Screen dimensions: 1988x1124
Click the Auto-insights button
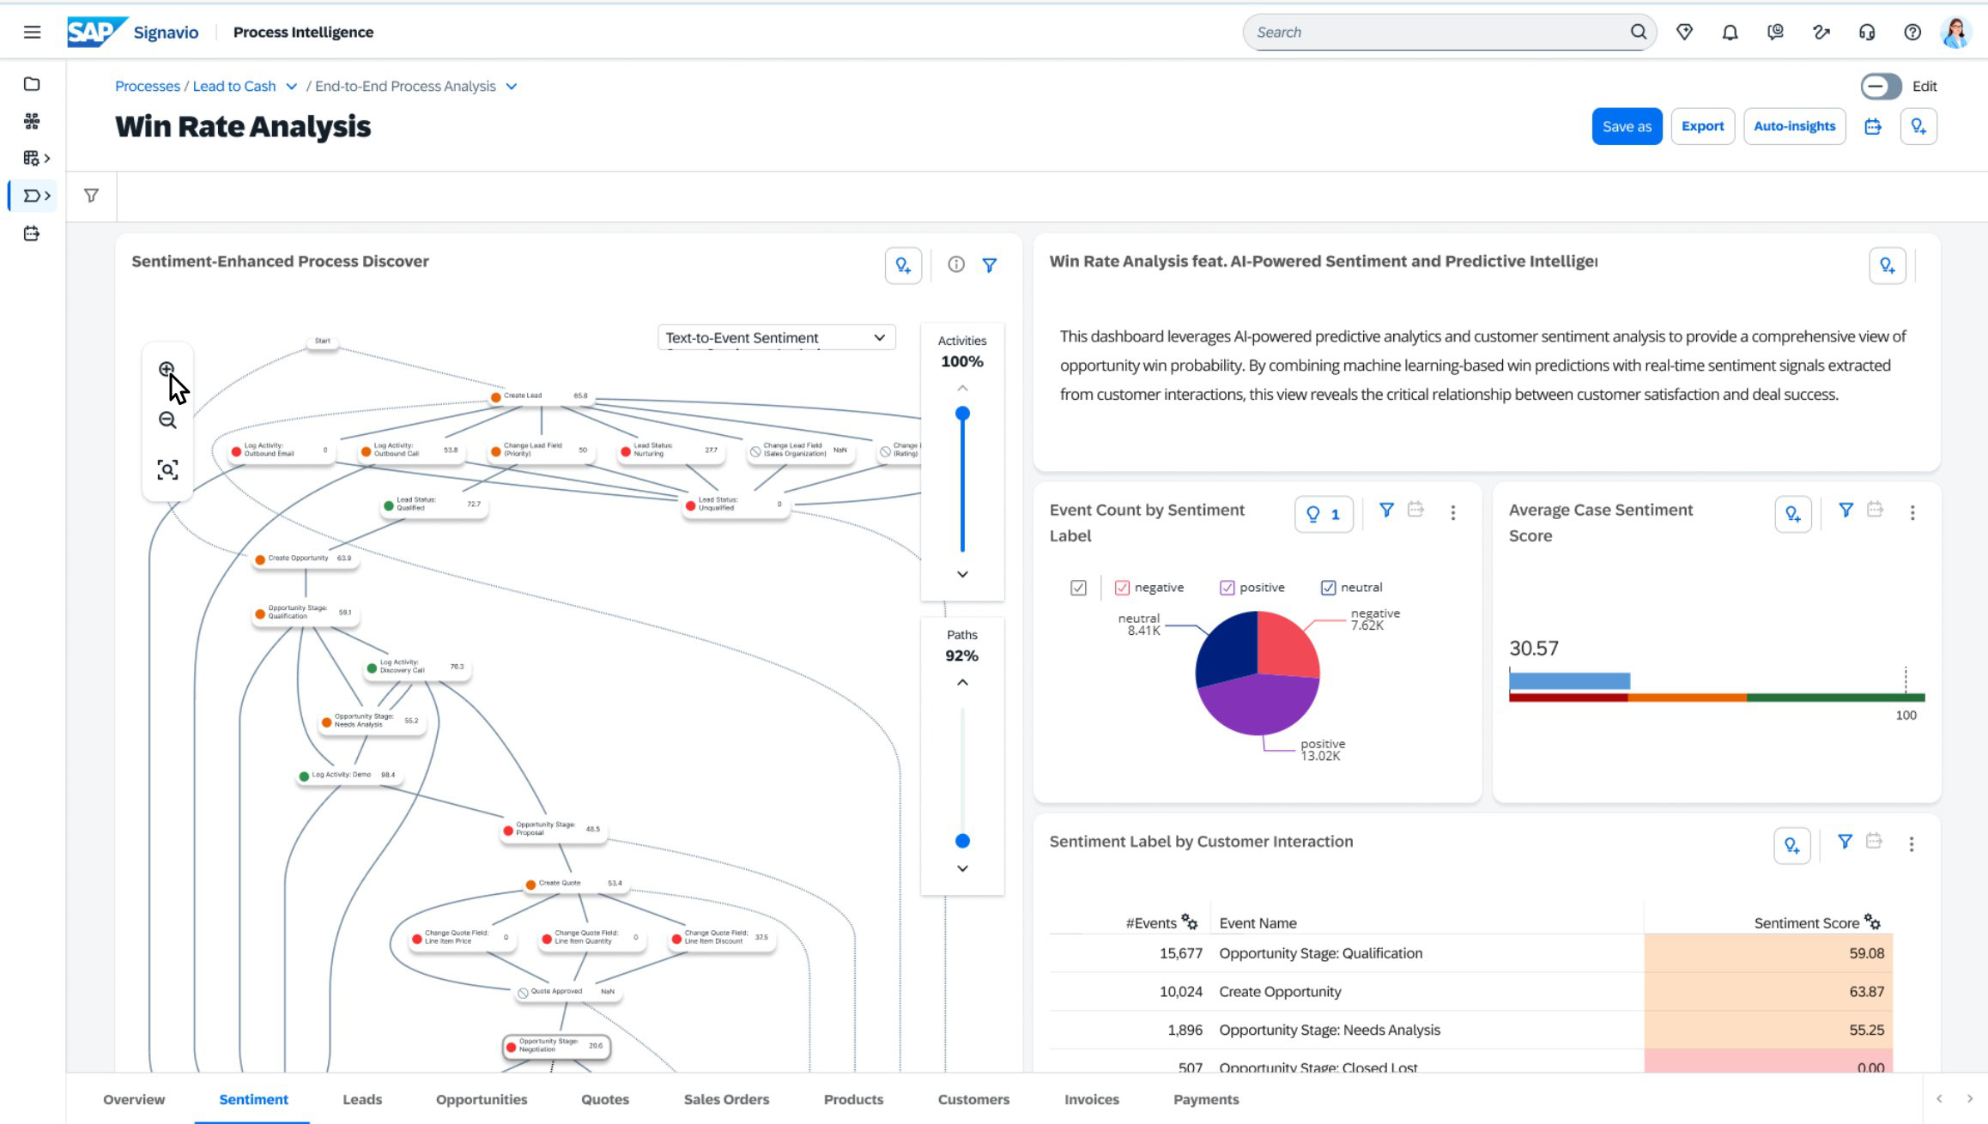[1794, 126]
